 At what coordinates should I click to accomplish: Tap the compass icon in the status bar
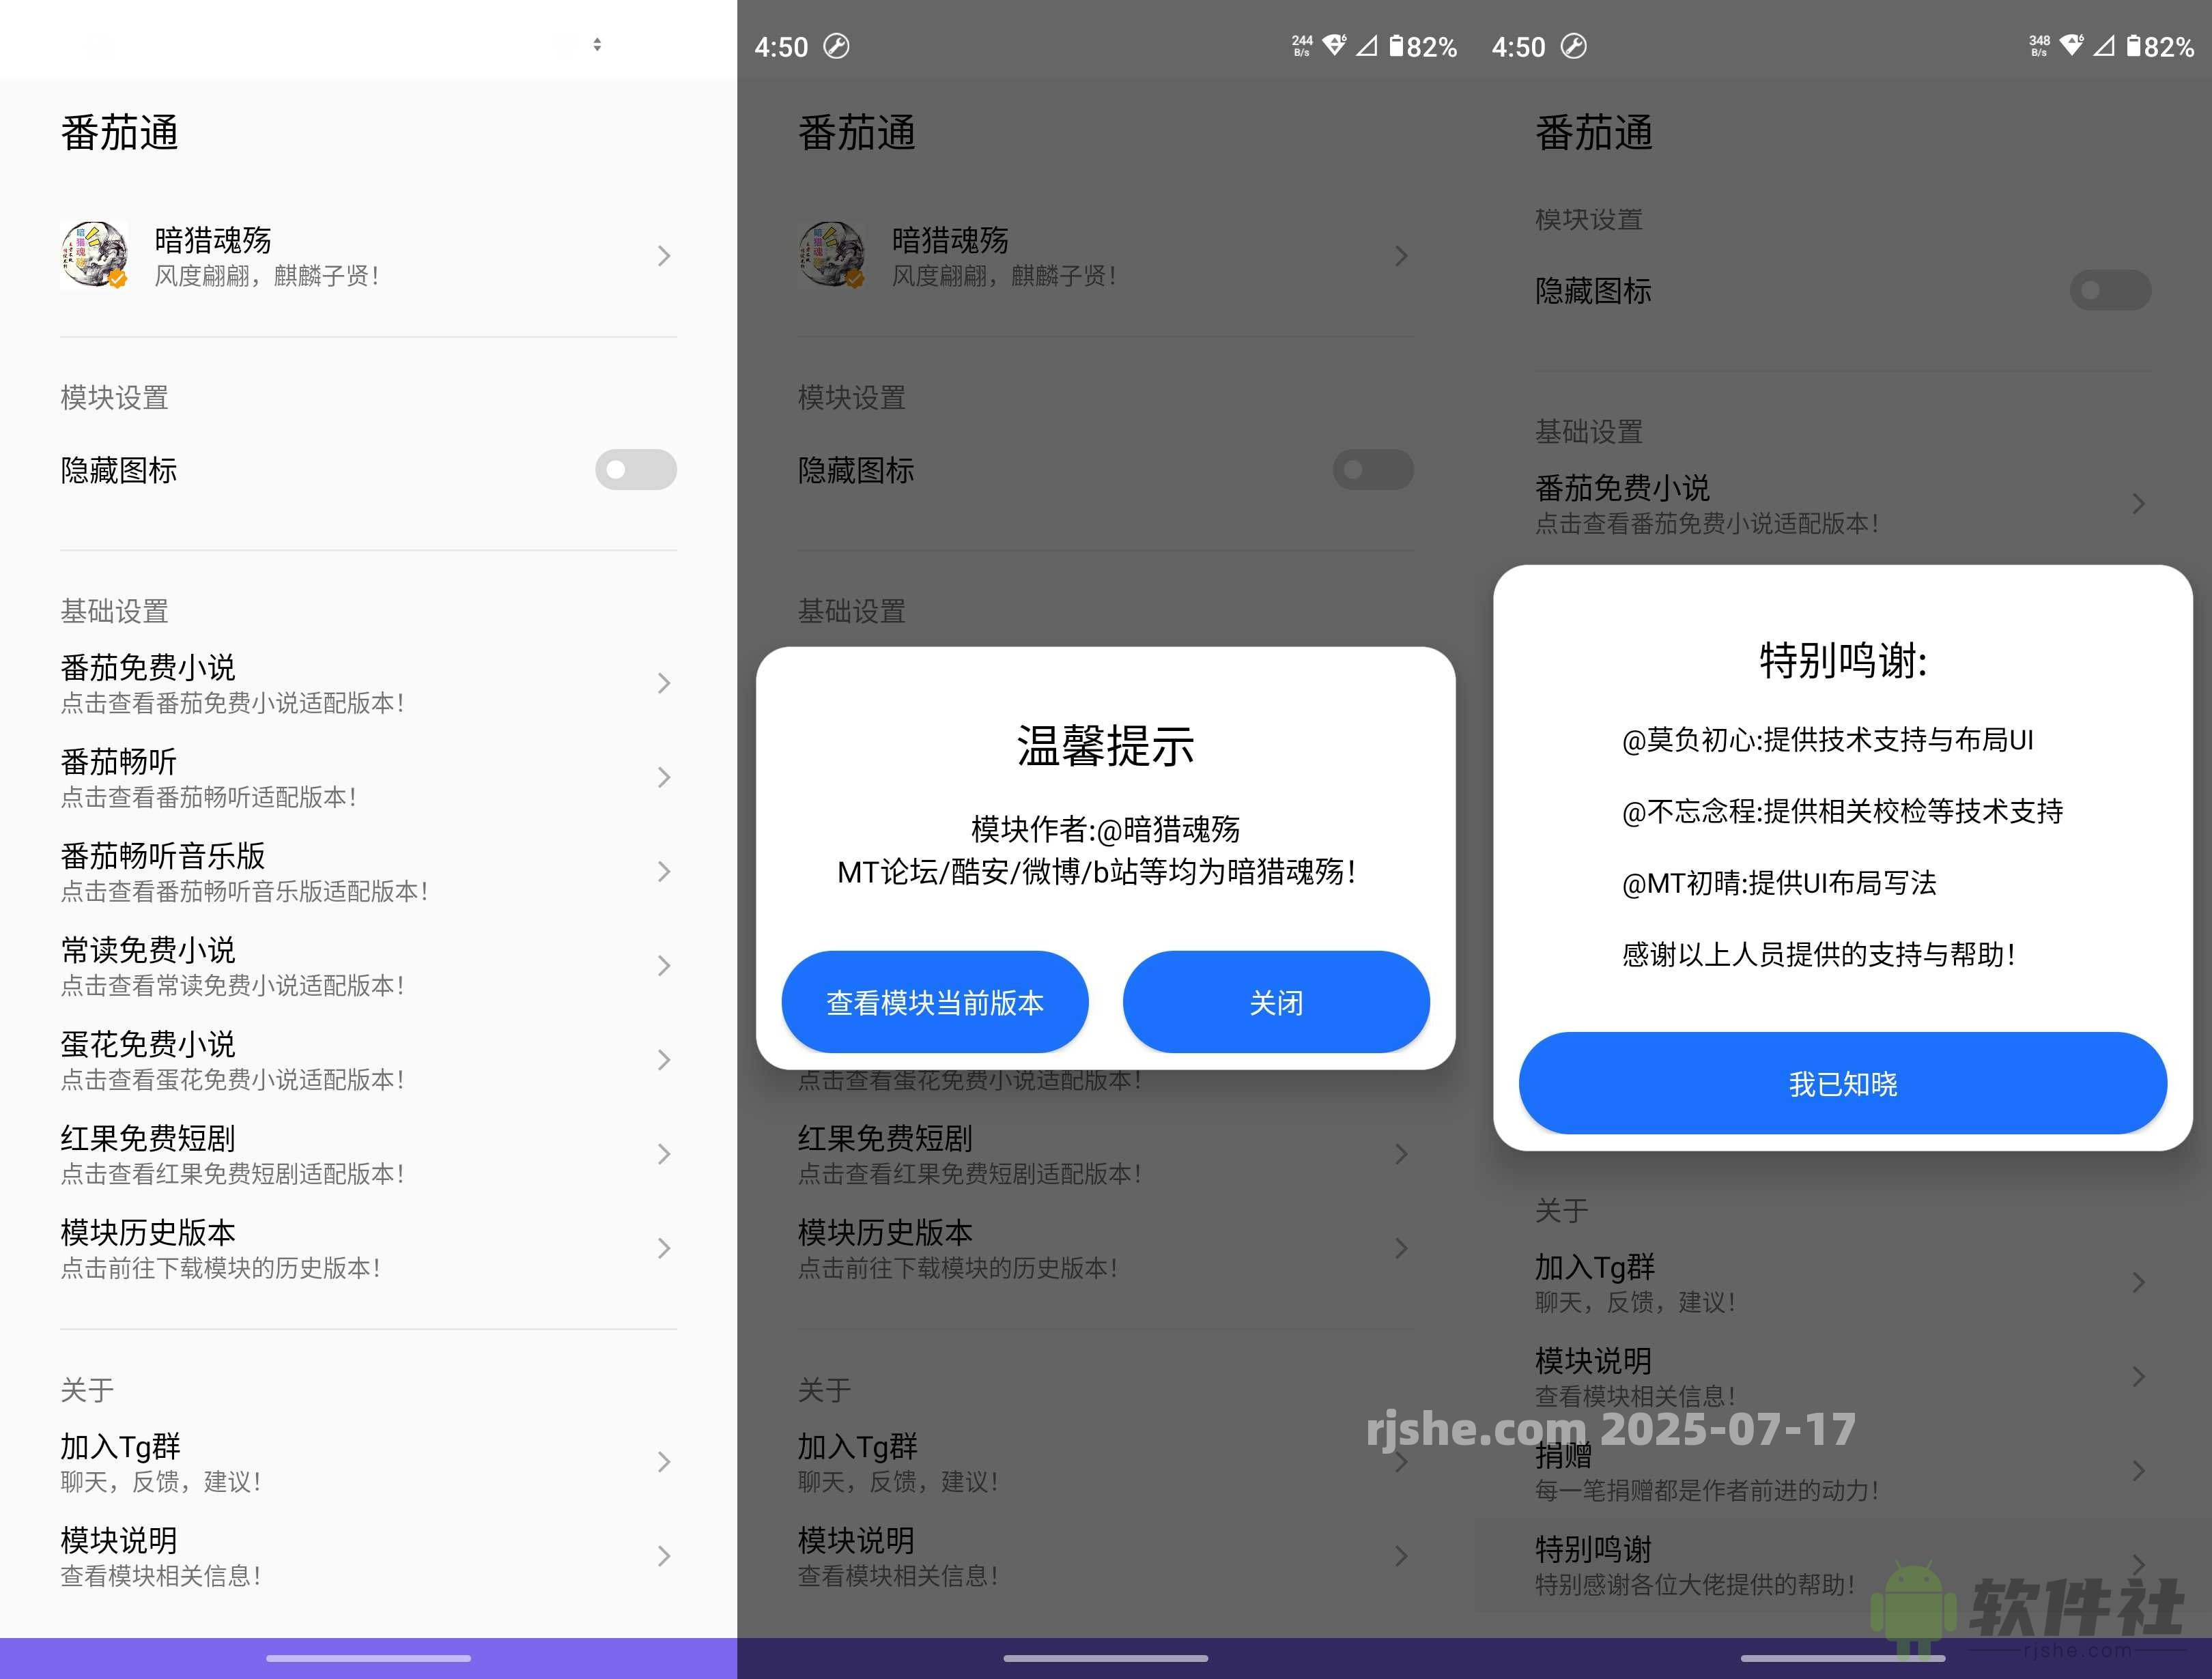click(x=838, y=46)
